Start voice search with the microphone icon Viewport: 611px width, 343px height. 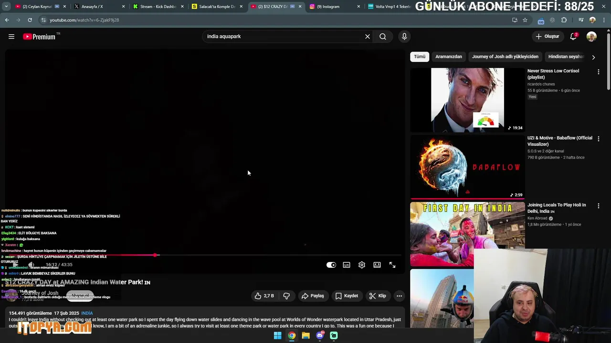(x=404, y=37)
